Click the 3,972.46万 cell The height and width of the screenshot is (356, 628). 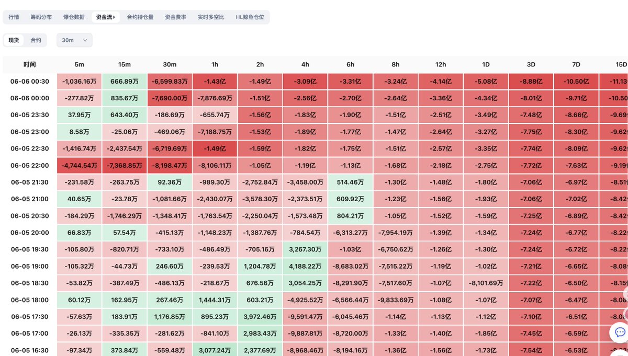tap(260, 317)
